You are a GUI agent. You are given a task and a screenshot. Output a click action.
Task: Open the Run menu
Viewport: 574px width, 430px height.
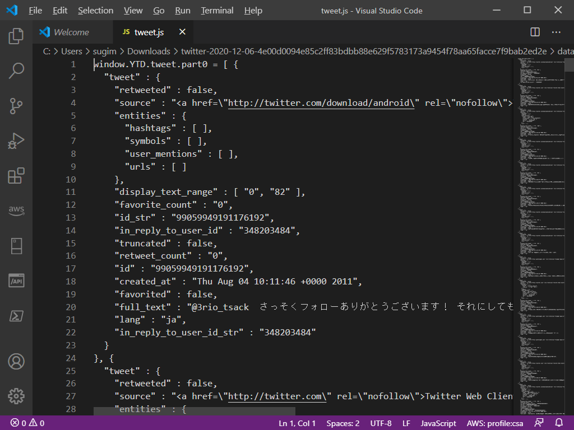[x=183, y=11]
